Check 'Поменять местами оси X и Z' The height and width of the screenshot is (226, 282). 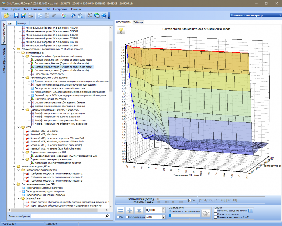click(x=215, y=217)
